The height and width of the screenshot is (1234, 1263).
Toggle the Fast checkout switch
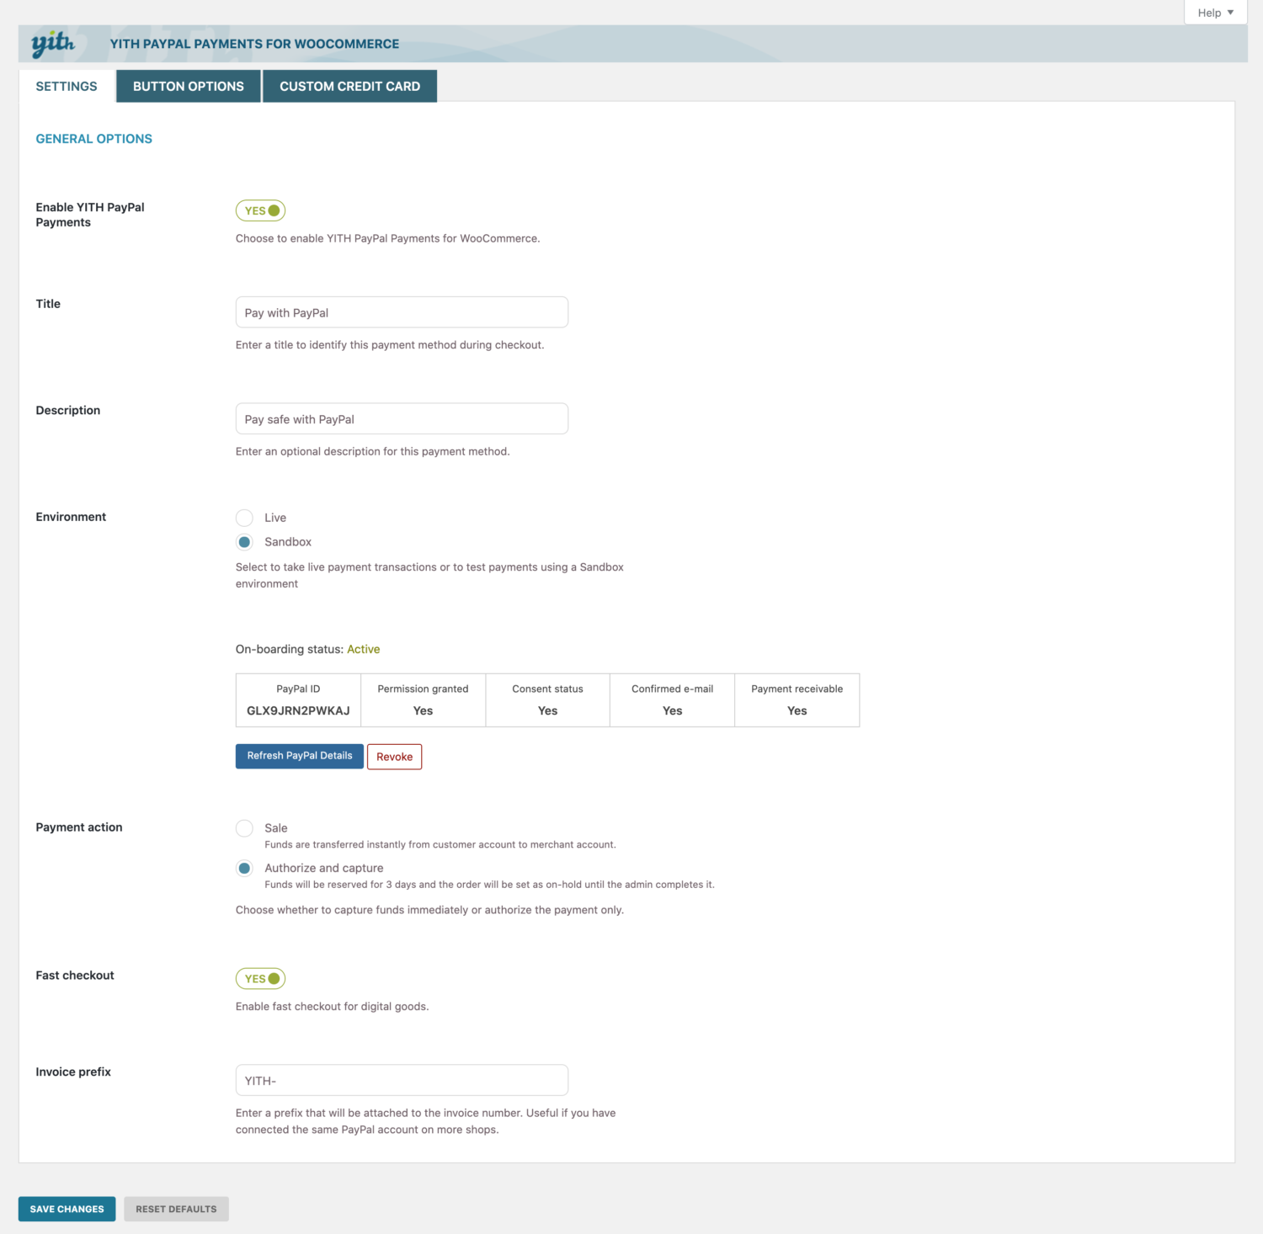tap(260, 978)
